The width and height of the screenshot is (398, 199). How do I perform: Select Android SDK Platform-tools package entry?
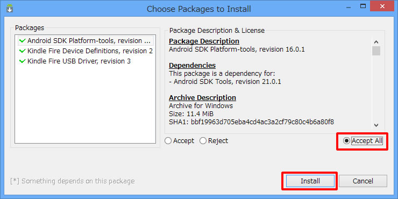coord(86,41)
